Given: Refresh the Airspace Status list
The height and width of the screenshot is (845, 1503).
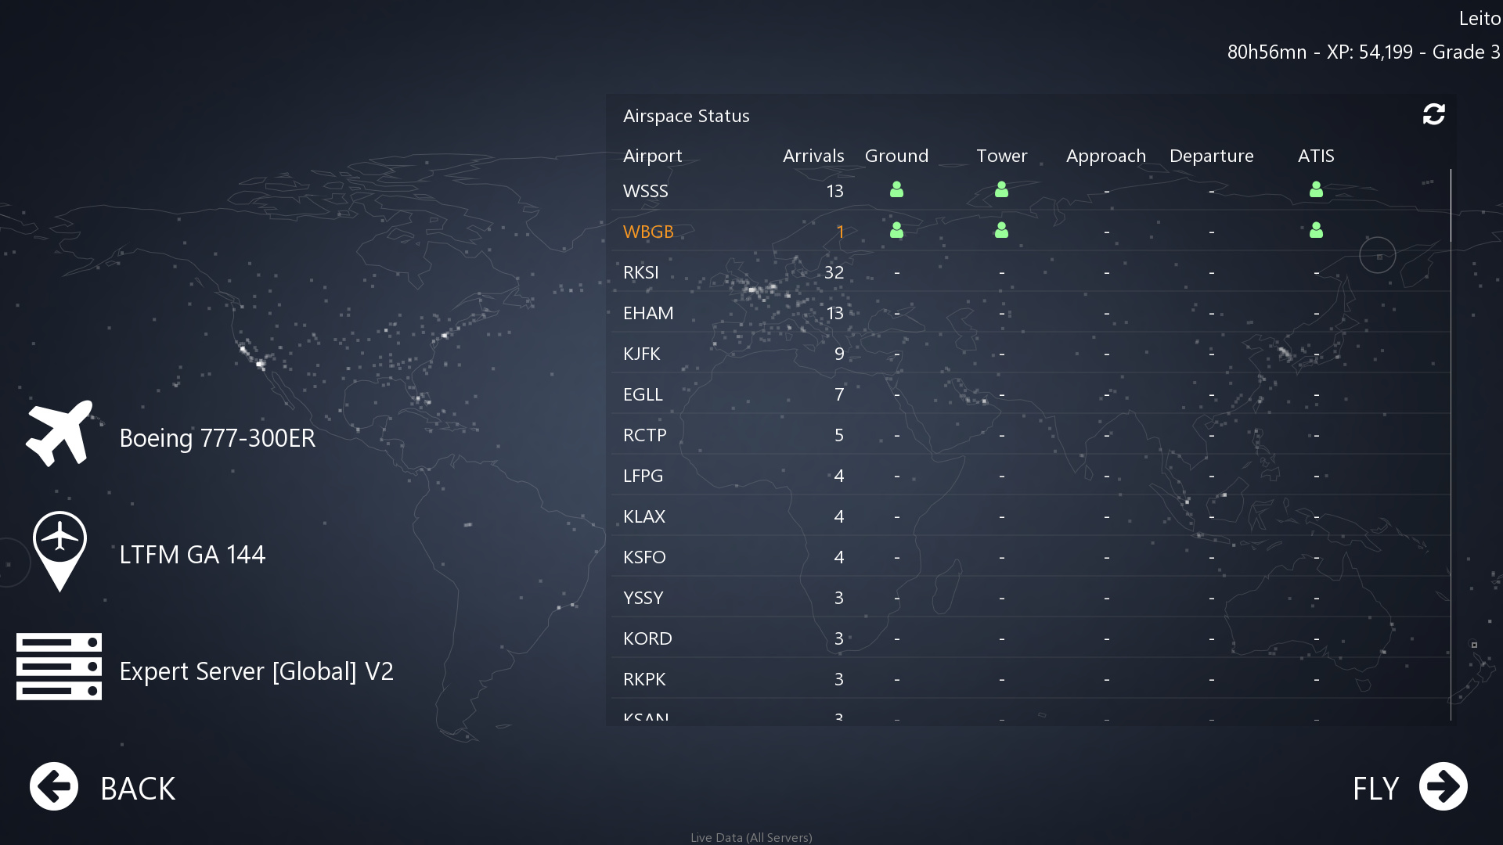Looking at the screenshot, I should (x=1433, y=115).
